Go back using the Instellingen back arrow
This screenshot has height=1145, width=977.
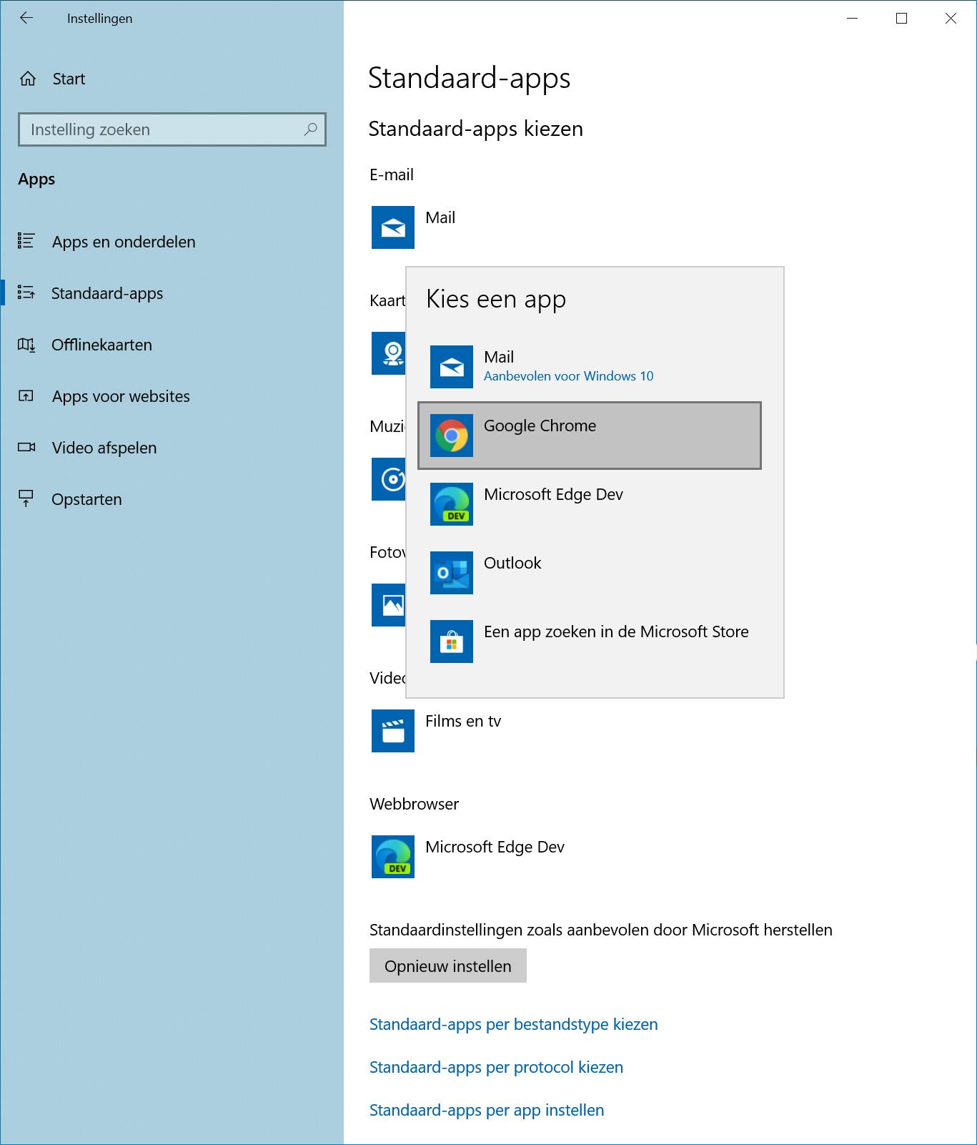click(26, 19)
